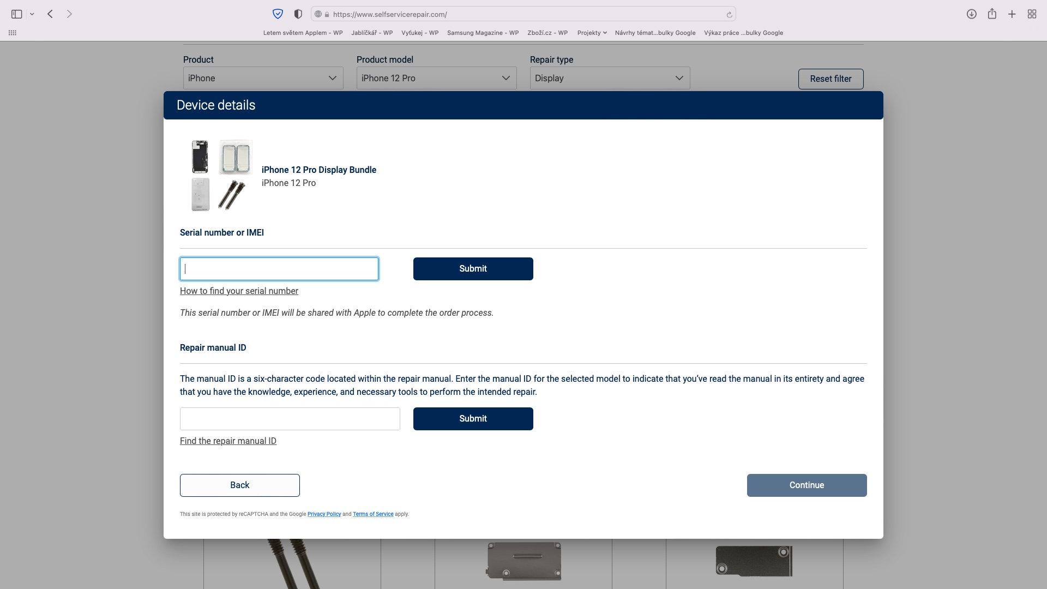Click the repair manual ID input field
Screen dimensions: 1047x589
click(x=290, y=418)
